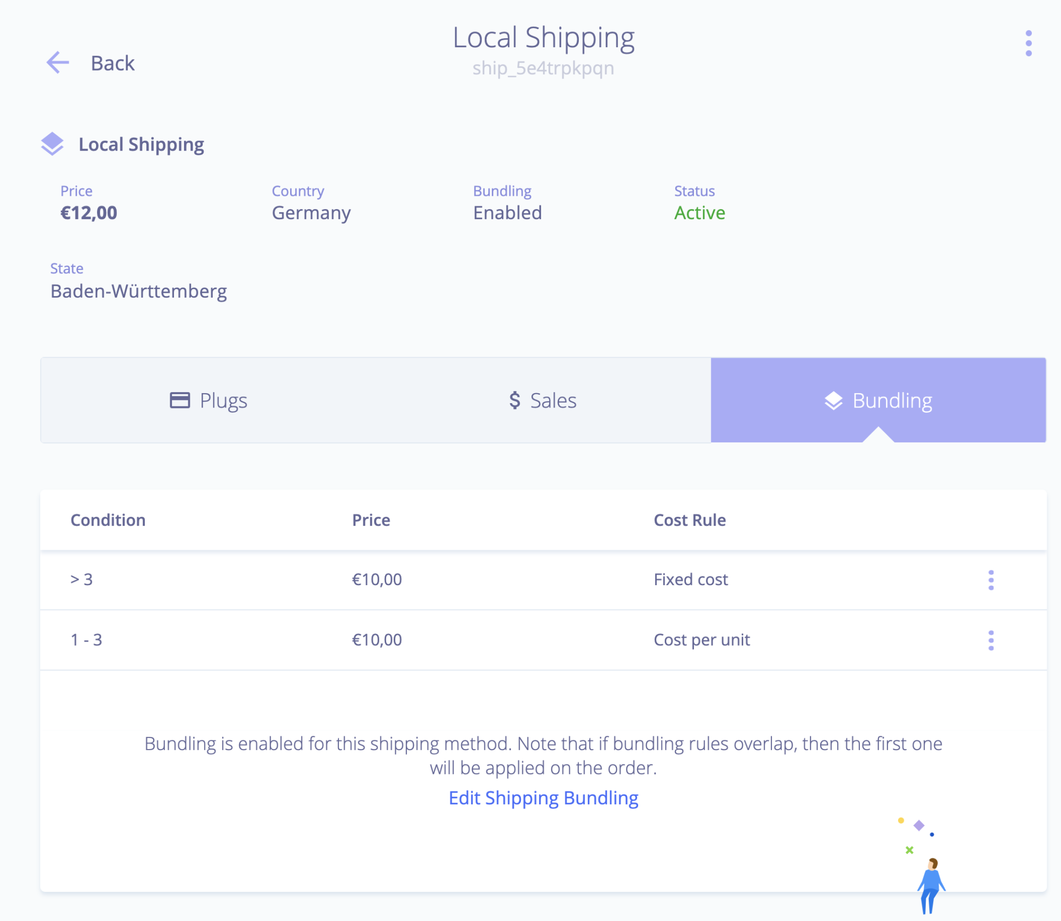This screenshot has height=921, width=1061.
Task: Switch to the Sales tab
Action: point(543,399)
